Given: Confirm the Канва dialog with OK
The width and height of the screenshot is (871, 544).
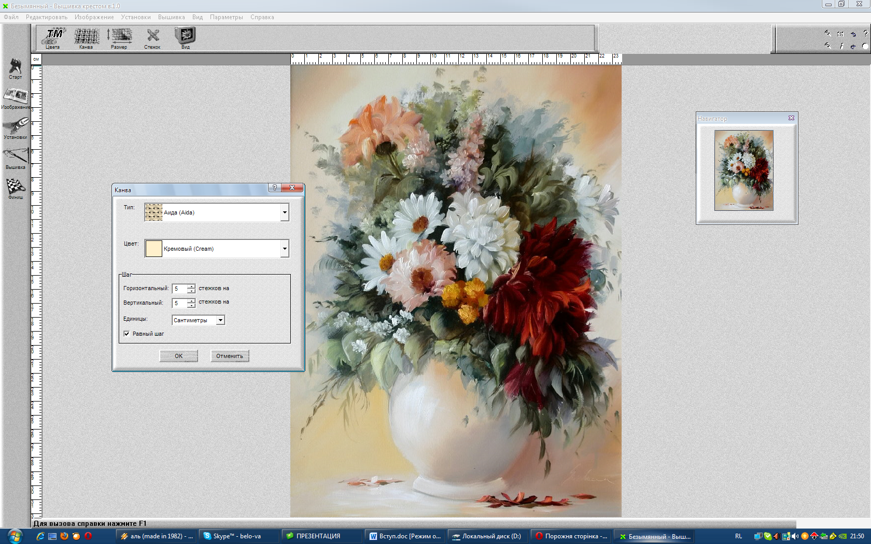Looking at the screenshot, I should tap(178, 356).
